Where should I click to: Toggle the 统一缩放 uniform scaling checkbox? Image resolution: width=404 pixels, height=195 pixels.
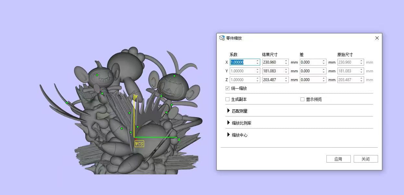227,88
